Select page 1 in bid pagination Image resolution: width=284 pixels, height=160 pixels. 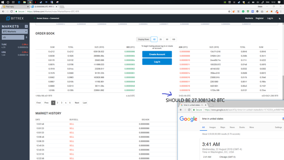coord(53,103)
